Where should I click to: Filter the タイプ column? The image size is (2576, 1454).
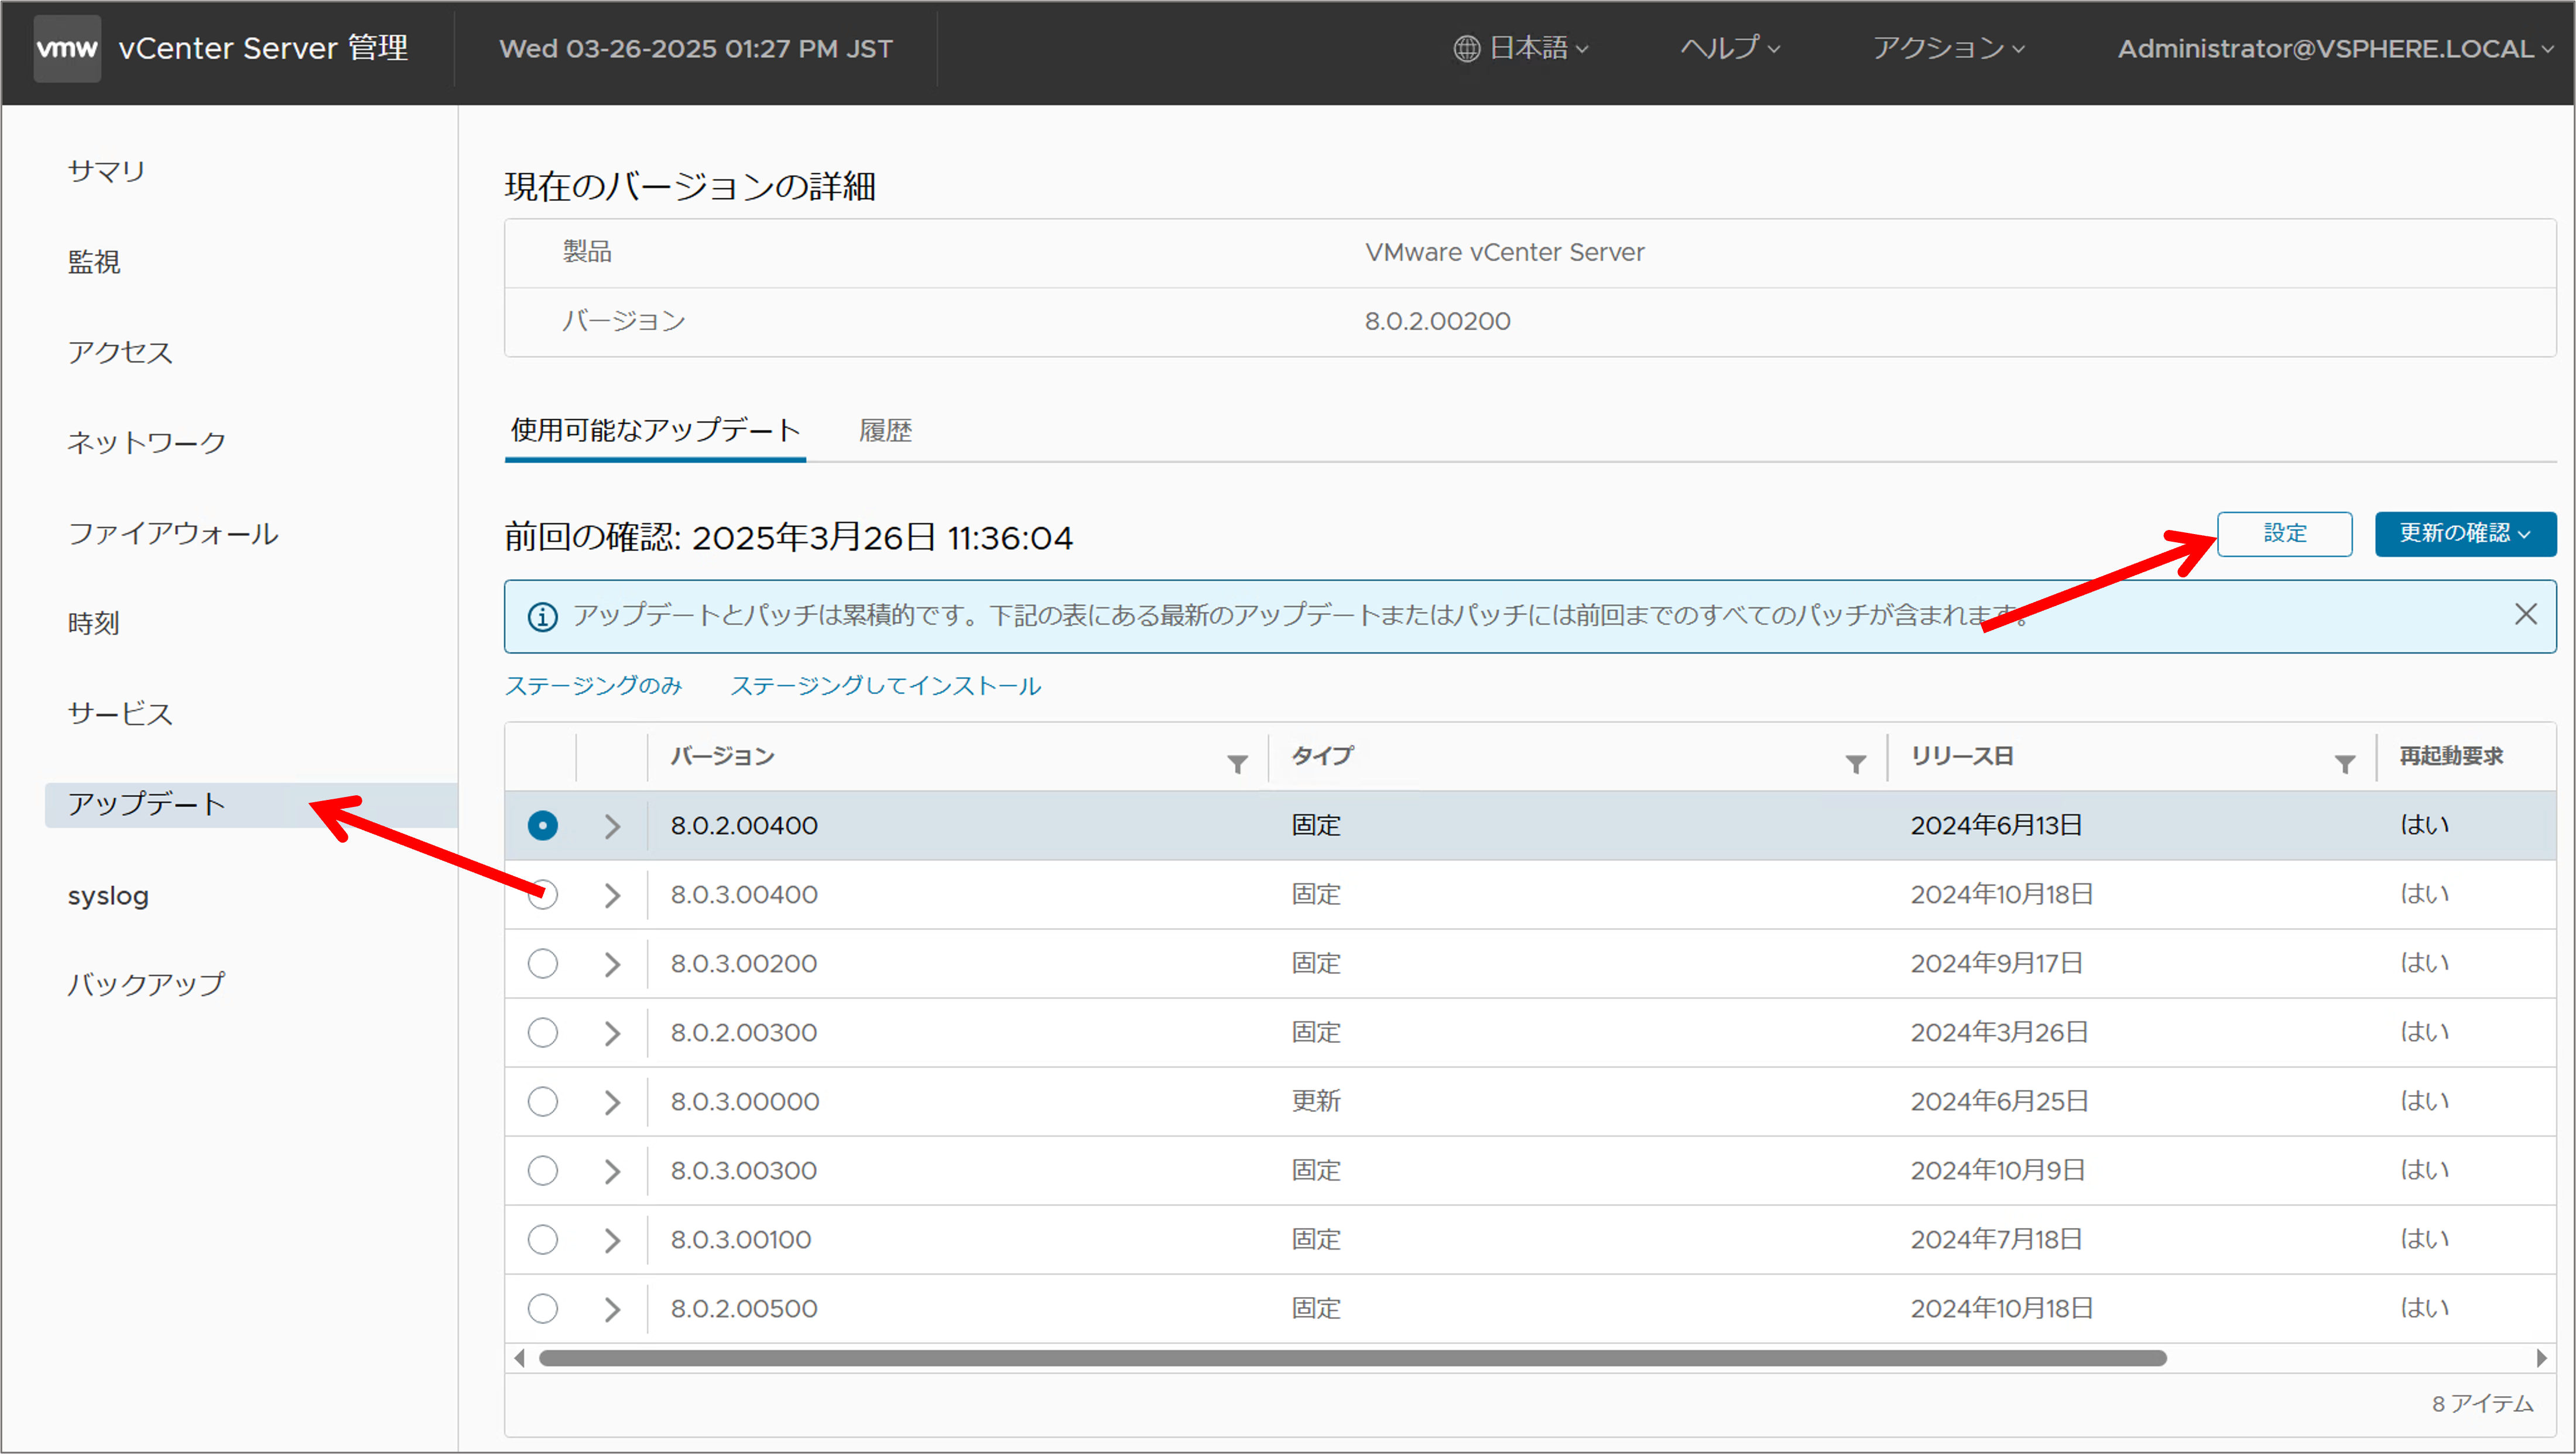pyautogui.click(x=1856, y=764)
